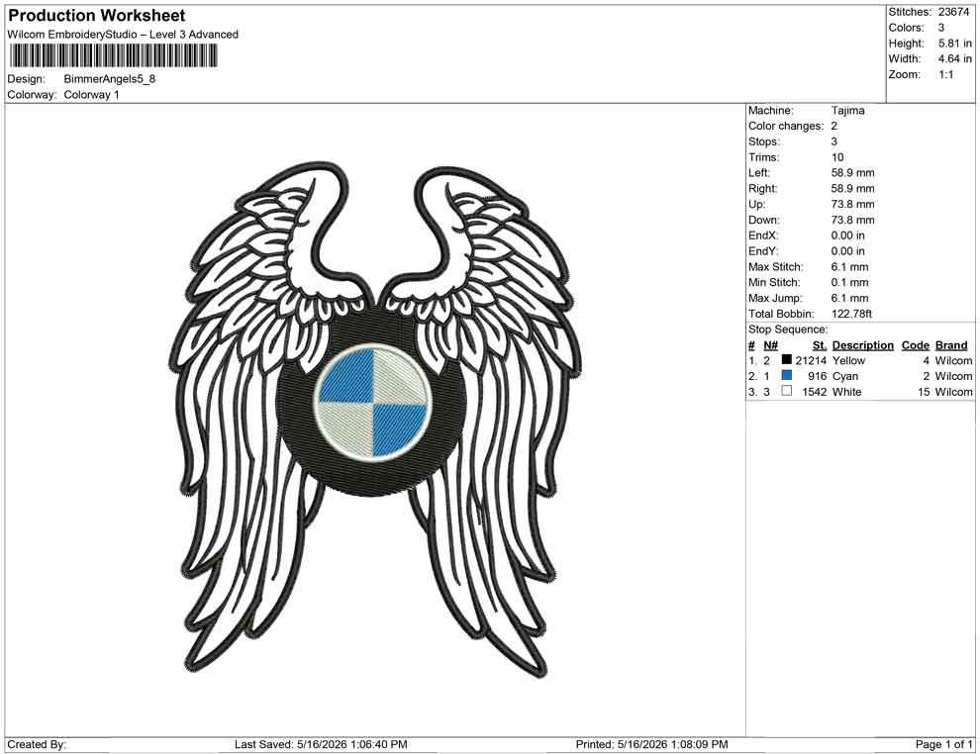Click the winged emblem design preview
This screenshot has height=754, width=980.
pos(373,421)
